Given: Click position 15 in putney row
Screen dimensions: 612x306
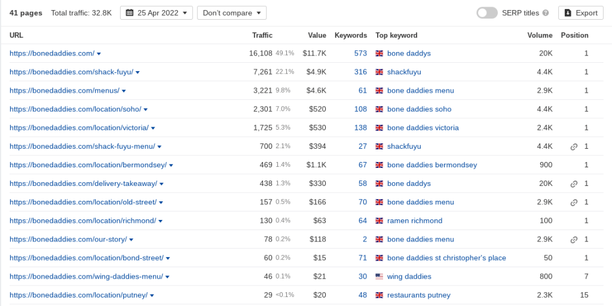Looking at the screenshot, I should tap(585, 295).
